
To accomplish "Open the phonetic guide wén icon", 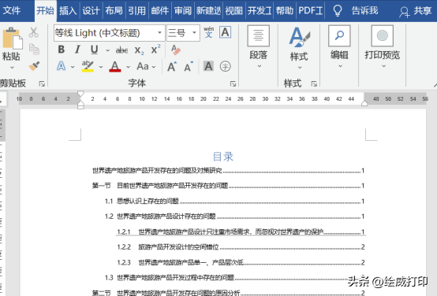I will [x=209, y=32].
